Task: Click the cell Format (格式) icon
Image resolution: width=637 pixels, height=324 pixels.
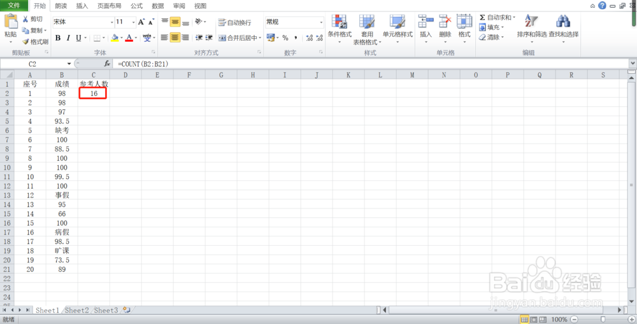Action: pyautogui.click(x=464, y=22)
